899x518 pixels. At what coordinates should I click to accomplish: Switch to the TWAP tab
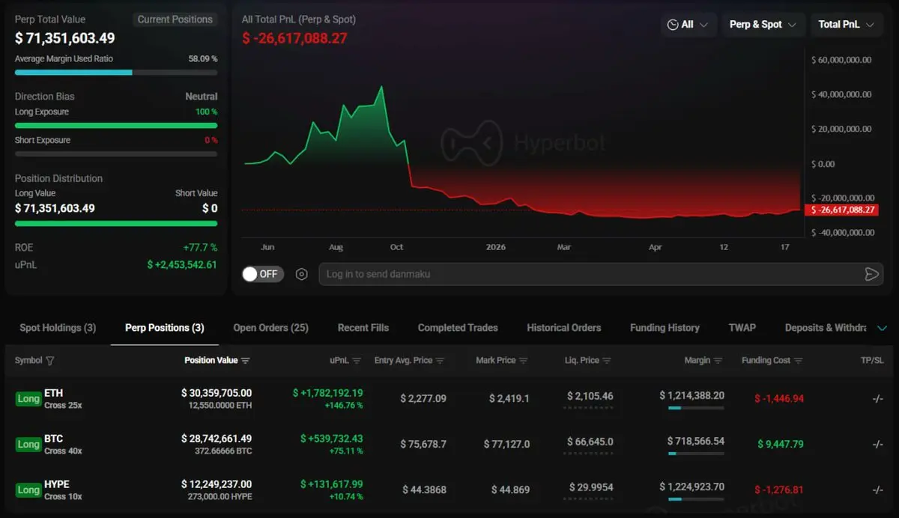(x=742, y=328)
